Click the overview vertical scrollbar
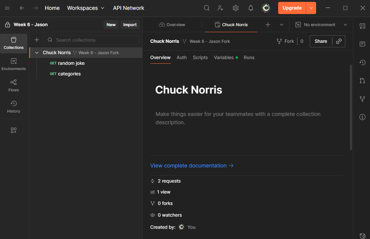370x239 pixels. coord(351,107)
